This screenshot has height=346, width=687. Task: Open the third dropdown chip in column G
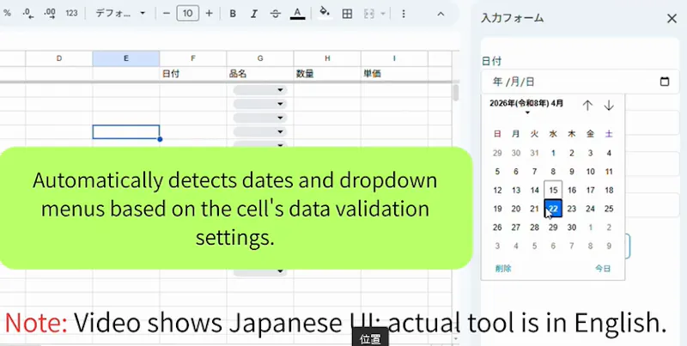point(260,118)
